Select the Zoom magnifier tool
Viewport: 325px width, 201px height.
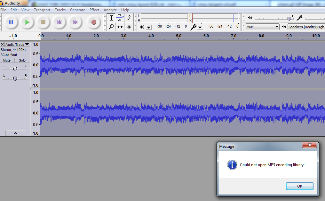click(x=111, y=27)
